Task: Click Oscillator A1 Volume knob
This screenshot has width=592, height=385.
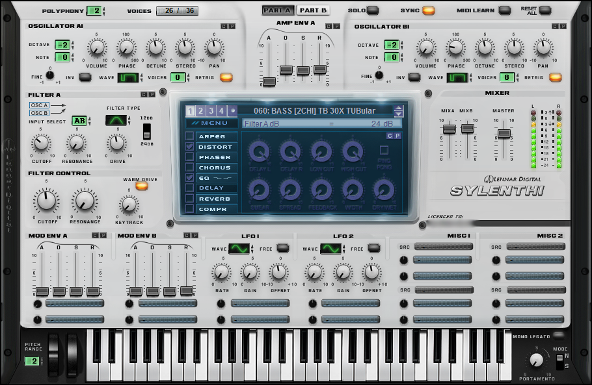Action: pyautogui.click(x=97, y=48)
